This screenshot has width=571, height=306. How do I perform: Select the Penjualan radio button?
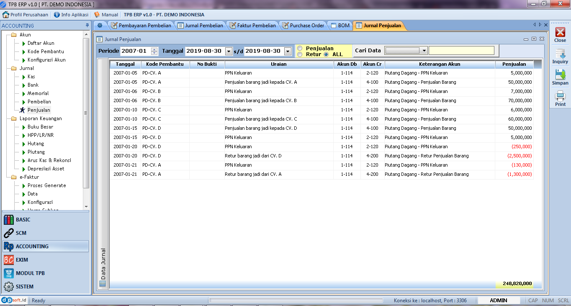click(300, 48)
